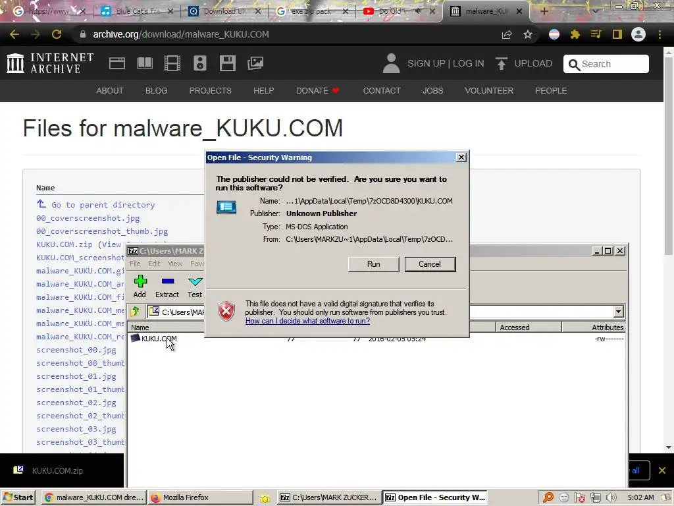674x506 pixels.
Task: Open the File menu in 7-Zip
Action: (x=135, y=264)
